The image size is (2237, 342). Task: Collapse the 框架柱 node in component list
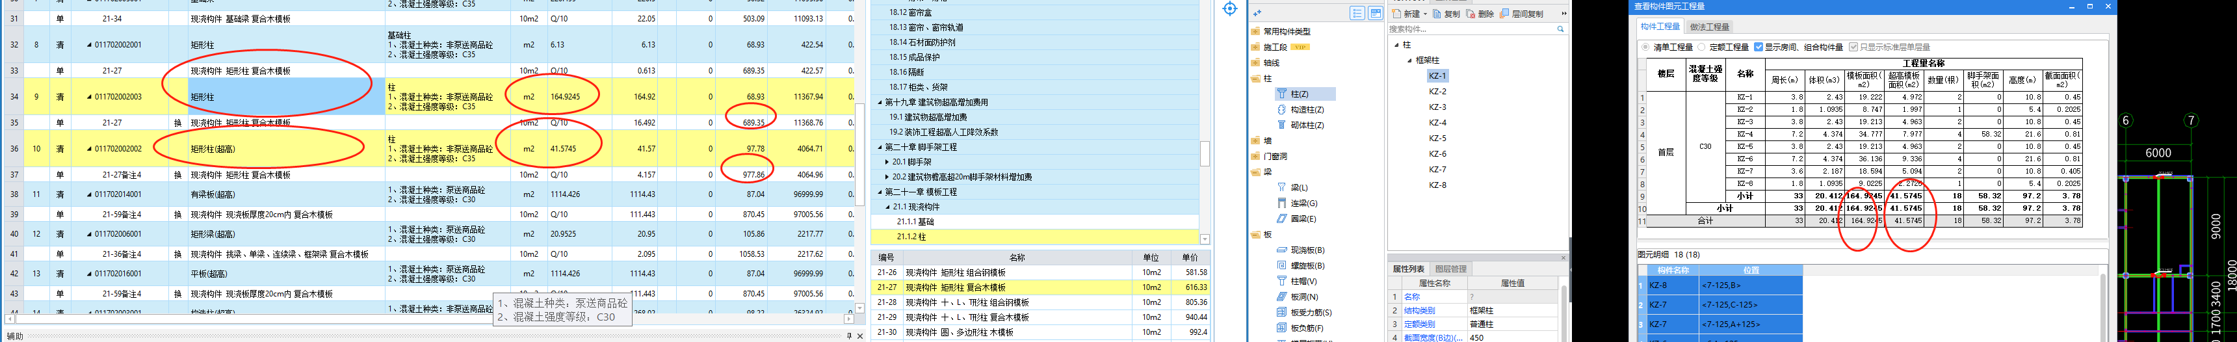(x=1409, y=60)
